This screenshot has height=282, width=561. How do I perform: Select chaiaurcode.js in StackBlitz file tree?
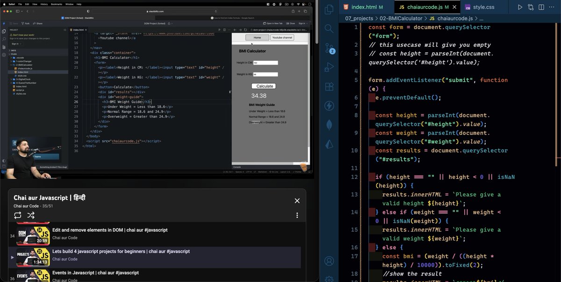(24, 69)
